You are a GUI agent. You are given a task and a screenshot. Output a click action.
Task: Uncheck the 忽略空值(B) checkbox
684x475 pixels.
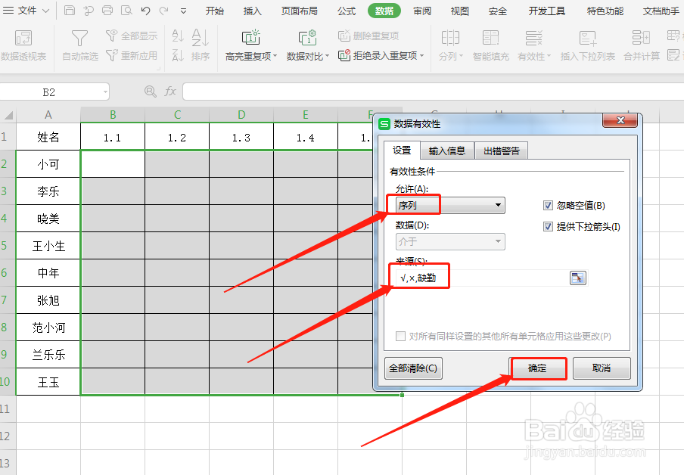(x=547, y=205)
